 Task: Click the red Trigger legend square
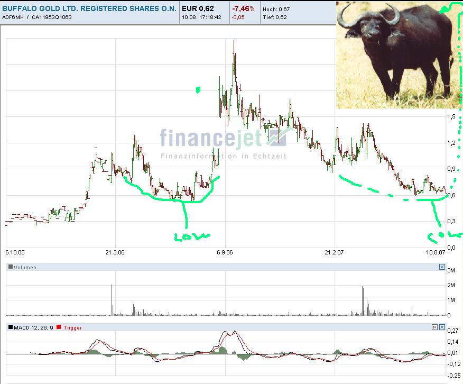59,327
